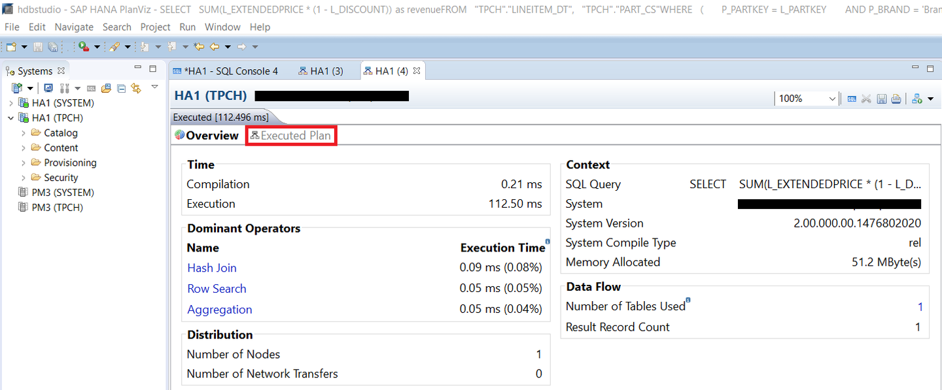The width and height of the screenshot is (942, 390).
Task: Click Next Annotation toolbar icon
Action: tap(144, 47)
